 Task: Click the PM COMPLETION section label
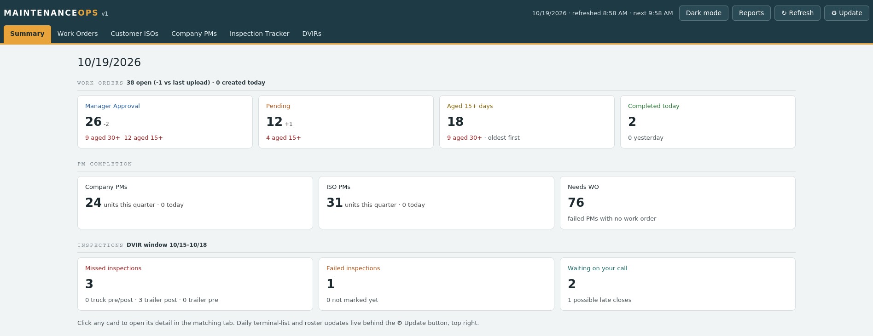tap(105, 164)
